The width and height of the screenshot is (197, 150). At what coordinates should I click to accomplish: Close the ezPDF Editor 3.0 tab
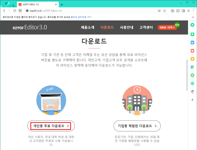coord(56,5)
